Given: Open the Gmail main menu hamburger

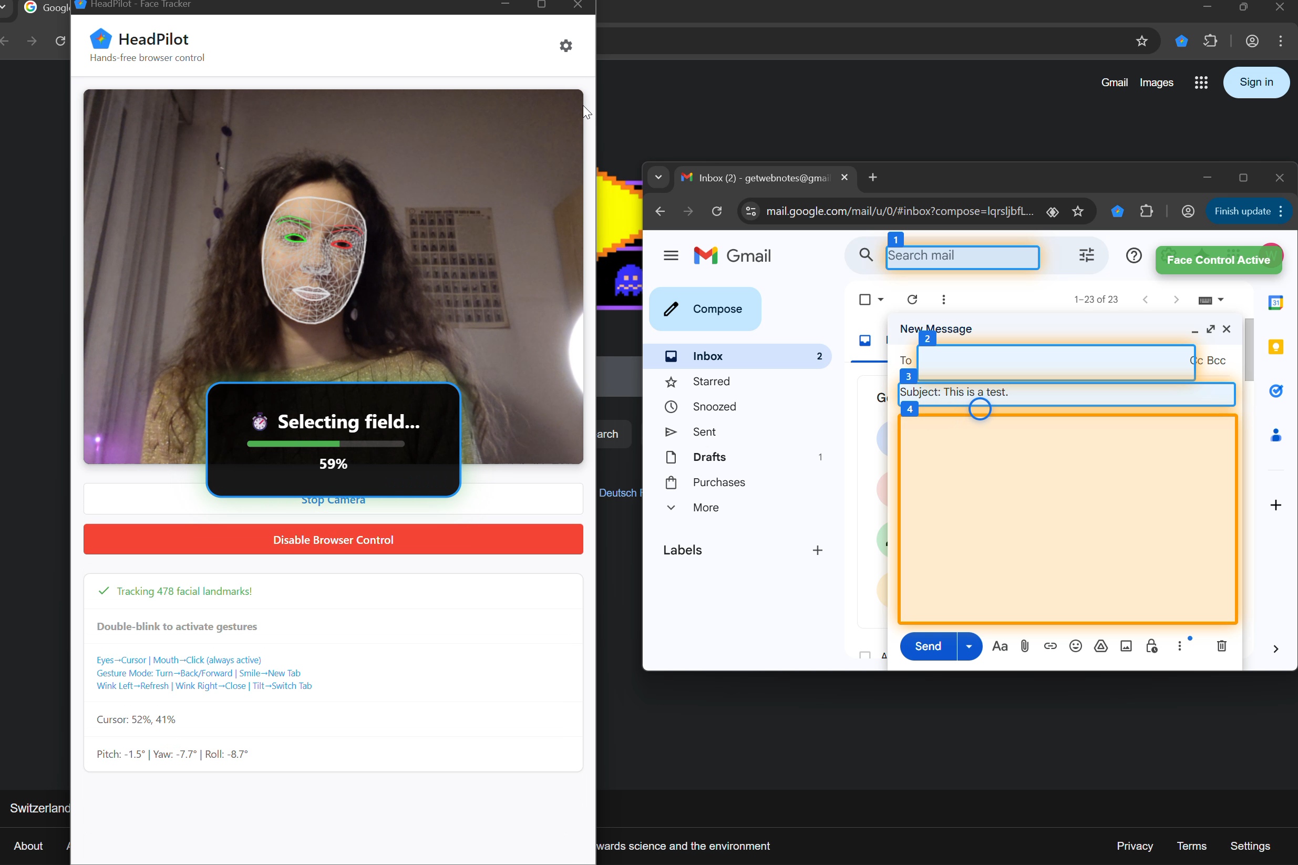Looking at the screenshot, I should tap(671, 256).
